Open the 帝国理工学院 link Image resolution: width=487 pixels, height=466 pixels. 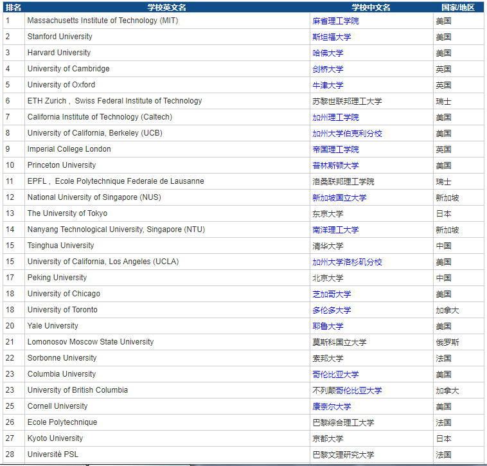tap(335, 149)
